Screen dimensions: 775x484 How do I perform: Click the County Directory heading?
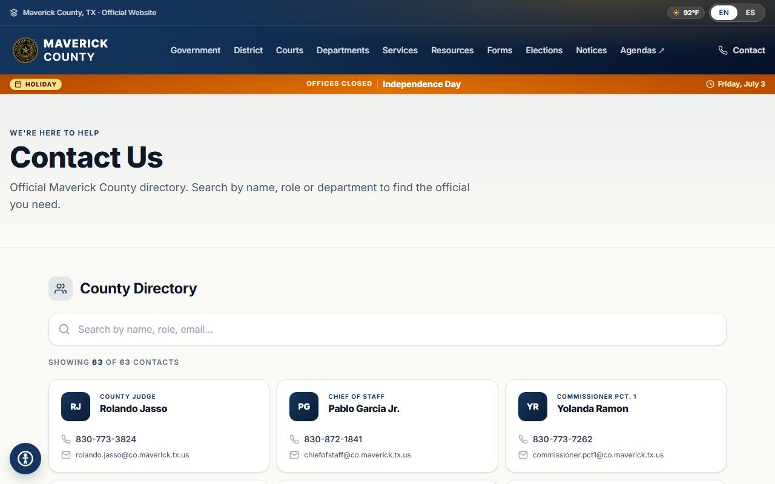pos(139,289)
